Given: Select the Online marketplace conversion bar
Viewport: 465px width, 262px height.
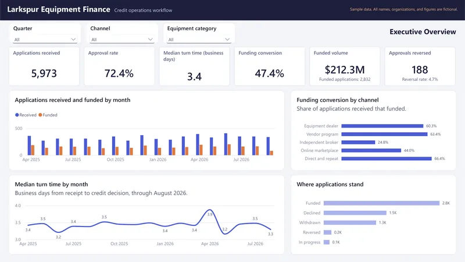Looking at the screenshot, I should point(371,150).
